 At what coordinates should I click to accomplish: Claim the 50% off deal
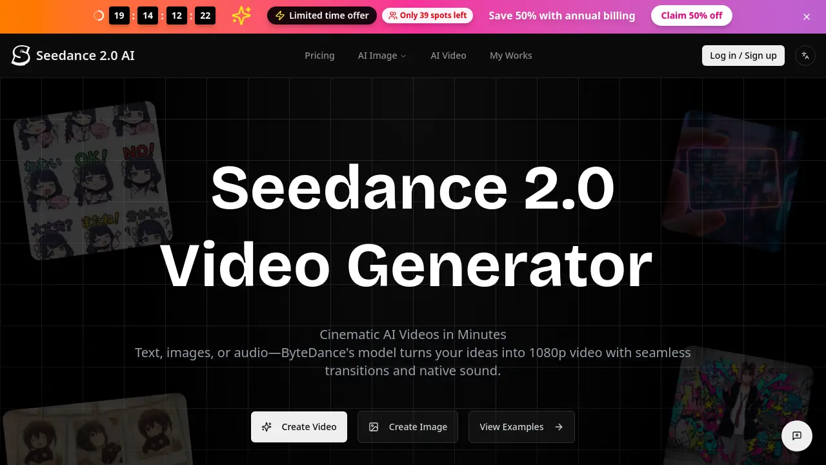point(692,15)
